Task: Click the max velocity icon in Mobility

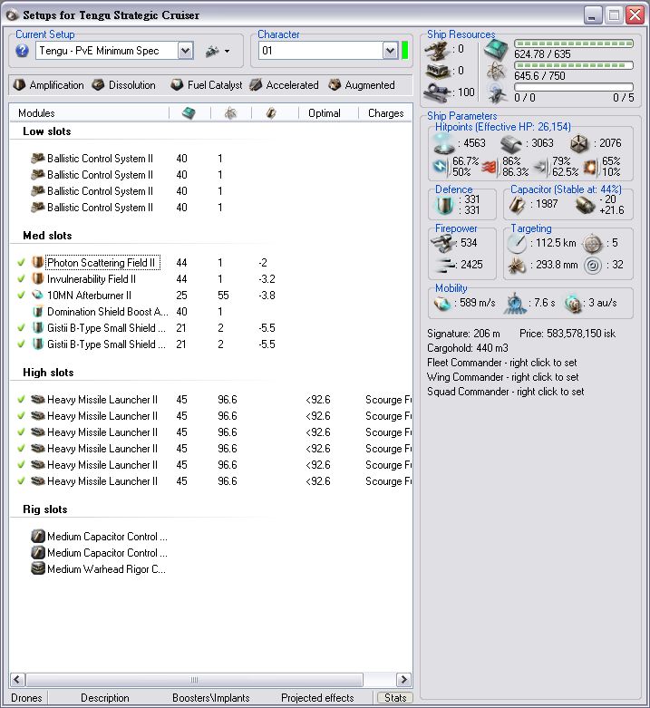Action: click(x=442, y=303)
